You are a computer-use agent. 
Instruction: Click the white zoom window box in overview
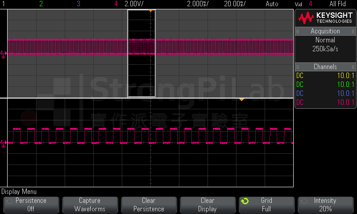[x=141, y=53]
